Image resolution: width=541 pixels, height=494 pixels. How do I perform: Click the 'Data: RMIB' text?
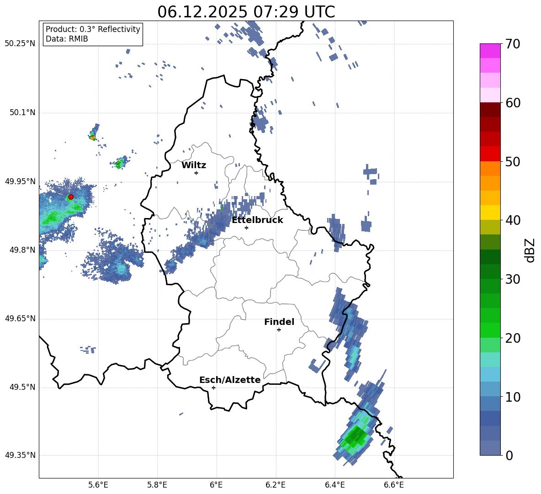[67, 39]
